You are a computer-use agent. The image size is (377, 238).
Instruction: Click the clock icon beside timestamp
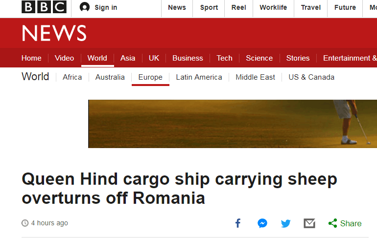click(x=25, y=223)
